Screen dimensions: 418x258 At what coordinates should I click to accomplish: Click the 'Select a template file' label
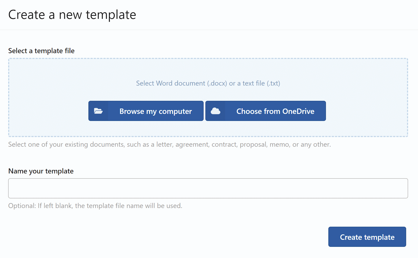41,51
